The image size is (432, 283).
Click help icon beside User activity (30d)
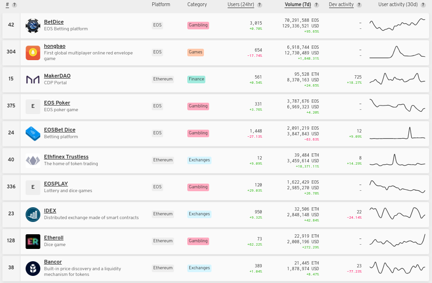pyautogui.click(x=423, y=5)
